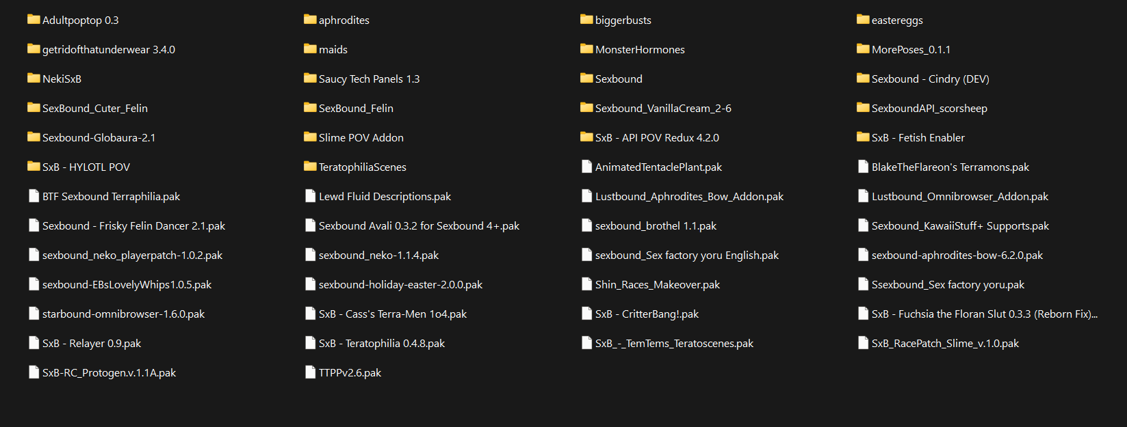Select 'Sexbound Avali 0.3.2 for Sexbound 4+.pak'
1127x427 pixels.
(x=419, y=226)
